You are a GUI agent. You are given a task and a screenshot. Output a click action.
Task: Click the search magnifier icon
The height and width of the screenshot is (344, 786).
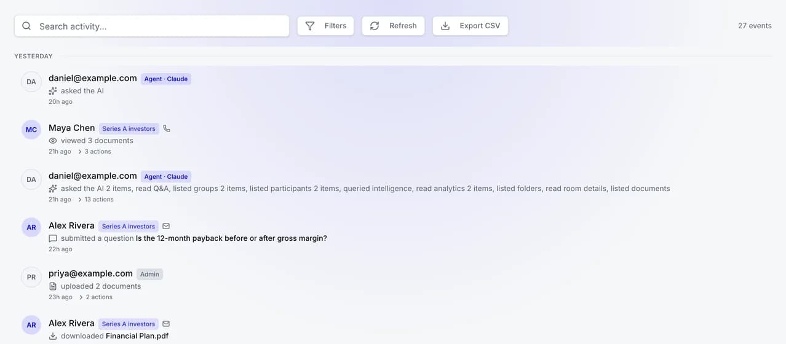pyautogui.click(x=26, y=26)
